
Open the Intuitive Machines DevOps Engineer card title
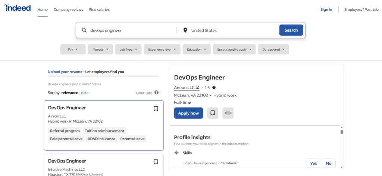pos(67,161)
